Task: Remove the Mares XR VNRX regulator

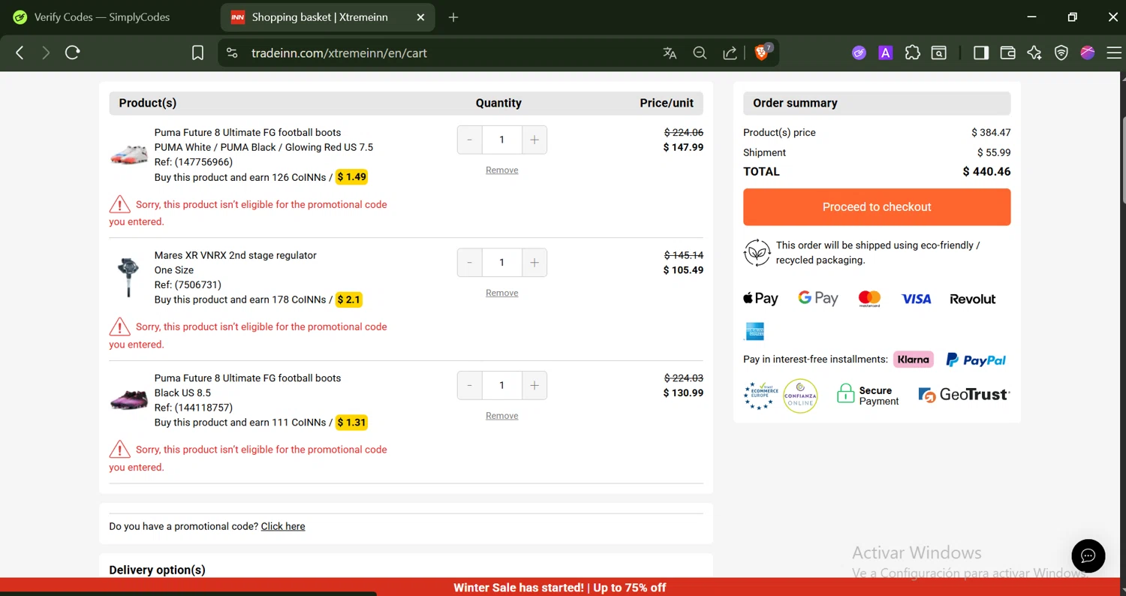Action: click(502, 293)
